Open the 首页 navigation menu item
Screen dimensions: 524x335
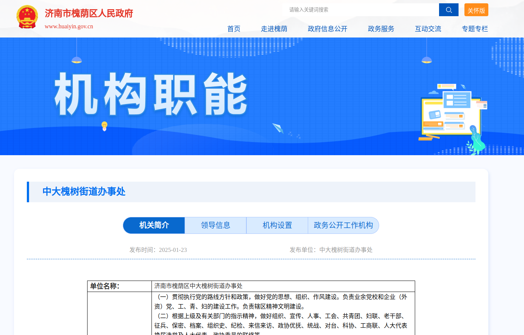[234, 29]
